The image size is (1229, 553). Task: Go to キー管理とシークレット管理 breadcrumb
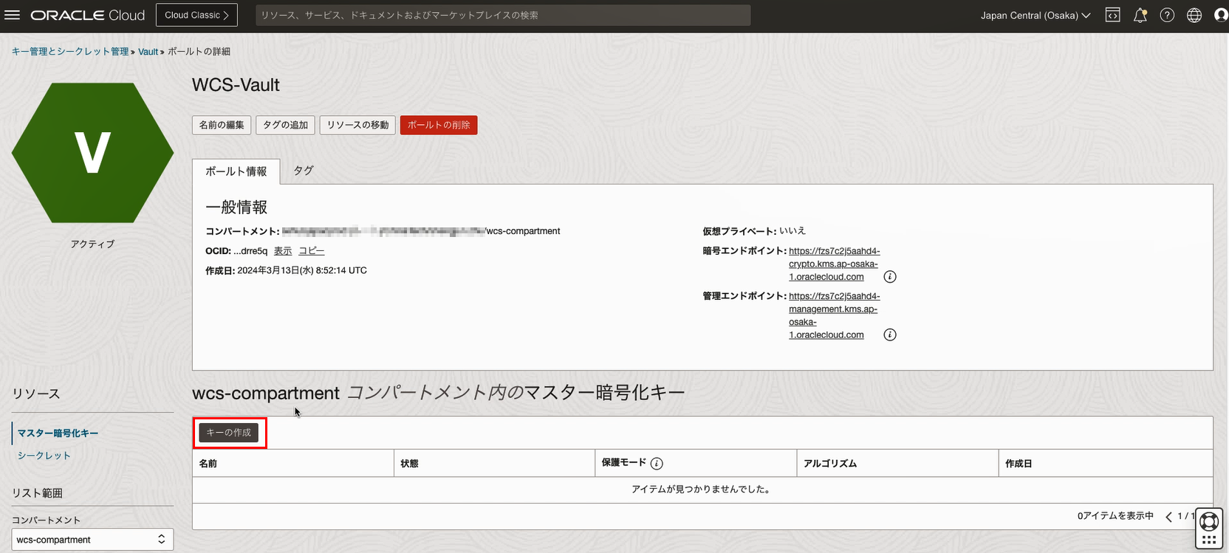[x=70, y=52]
